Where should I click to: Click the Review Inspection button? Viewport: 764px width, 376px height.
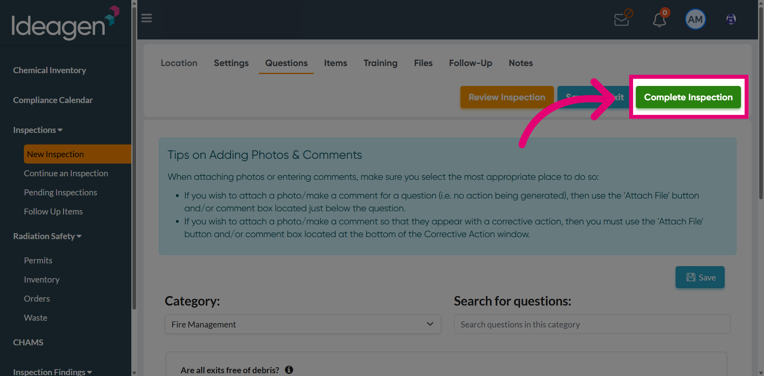tap(507, 97)
